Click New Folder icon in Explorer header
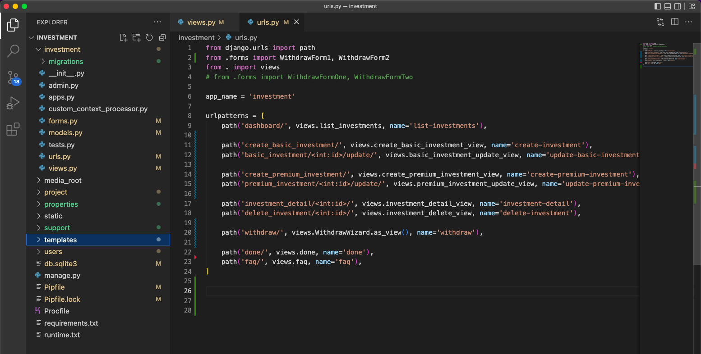This screenshot has width=701, height=354. pos(137,37)
